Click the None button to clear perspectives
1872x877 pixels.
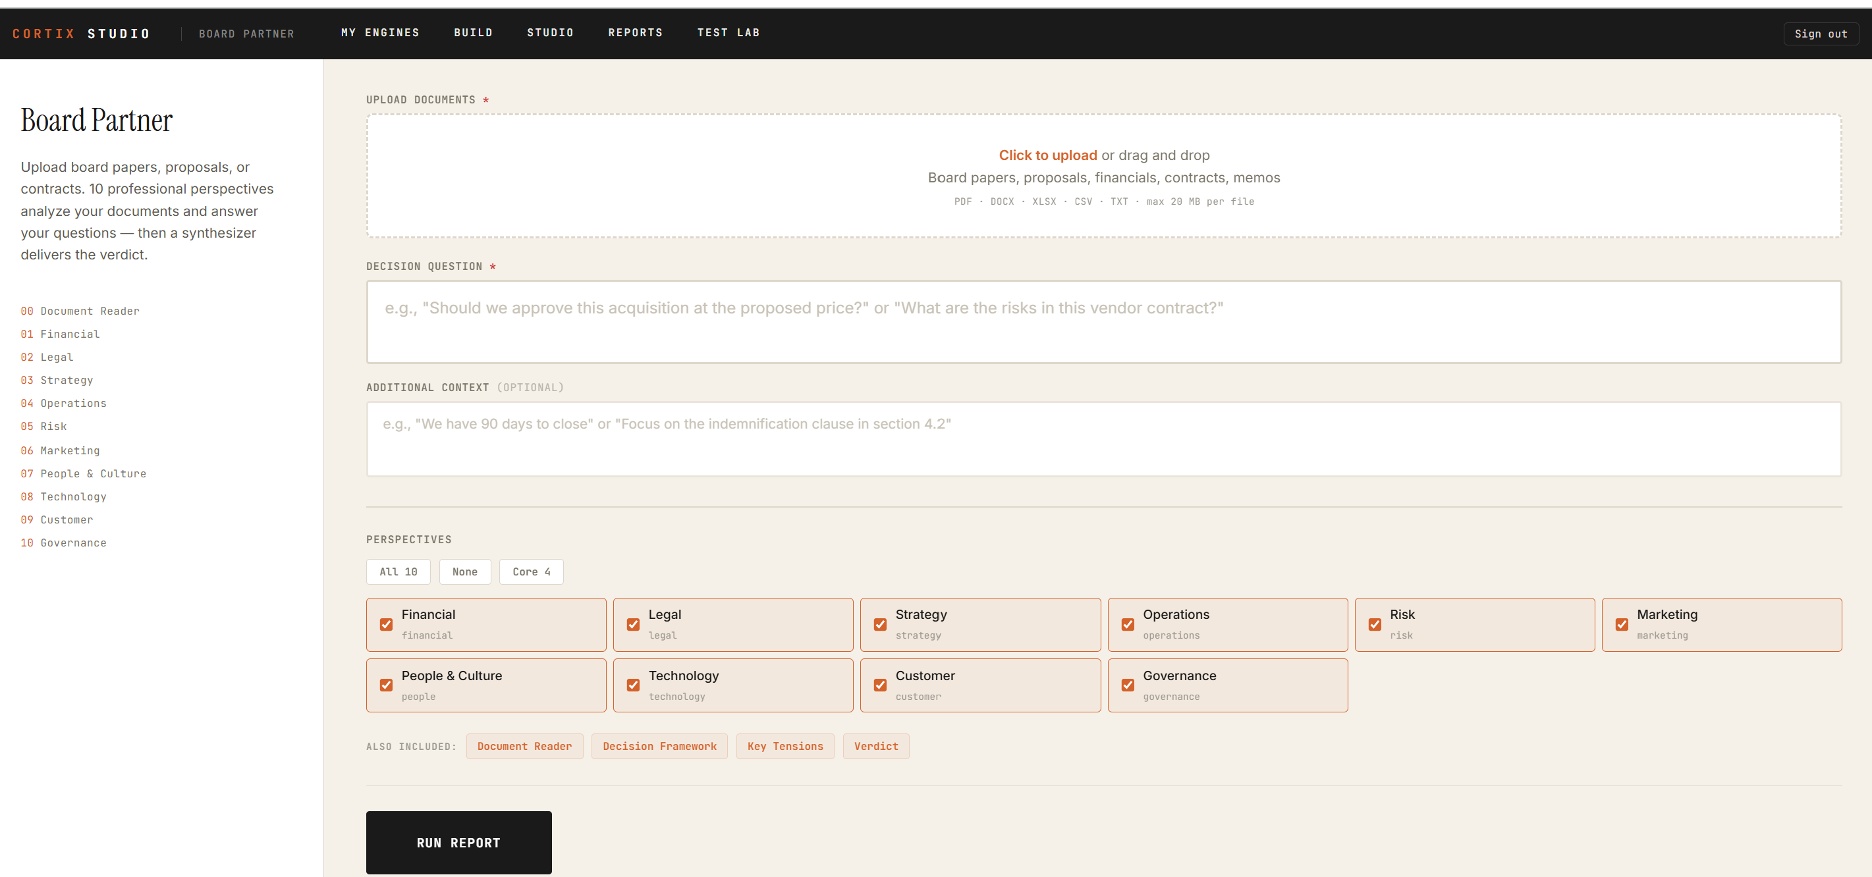point(465,572)
